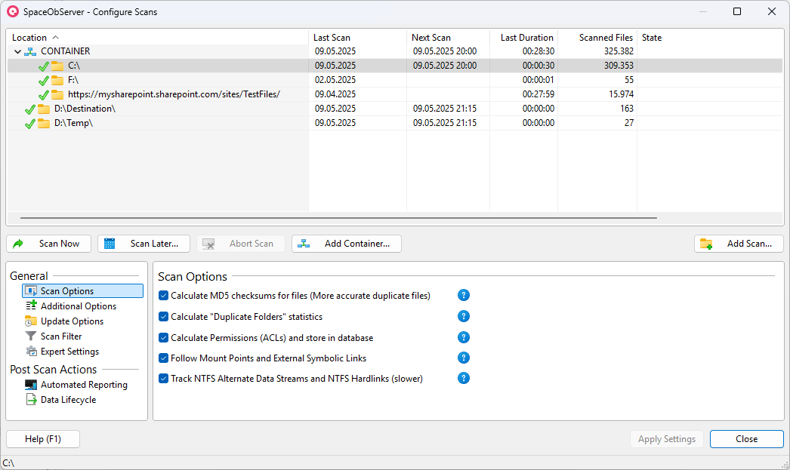Toggle Follow Mount Points and Symbolic Links
The image size is (790, 470).
tap(164, 358)
